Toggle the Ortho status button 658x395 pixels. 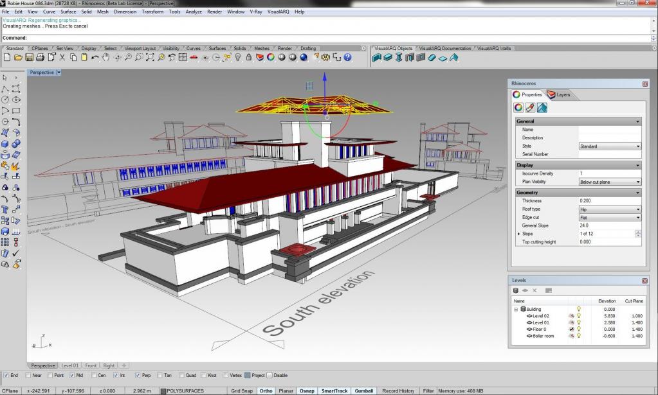[x=266, y=391]
